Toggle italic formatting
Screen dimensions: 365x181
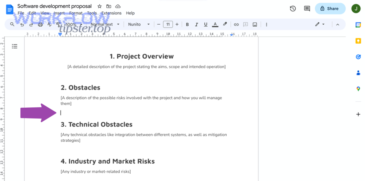pos(196,24)
